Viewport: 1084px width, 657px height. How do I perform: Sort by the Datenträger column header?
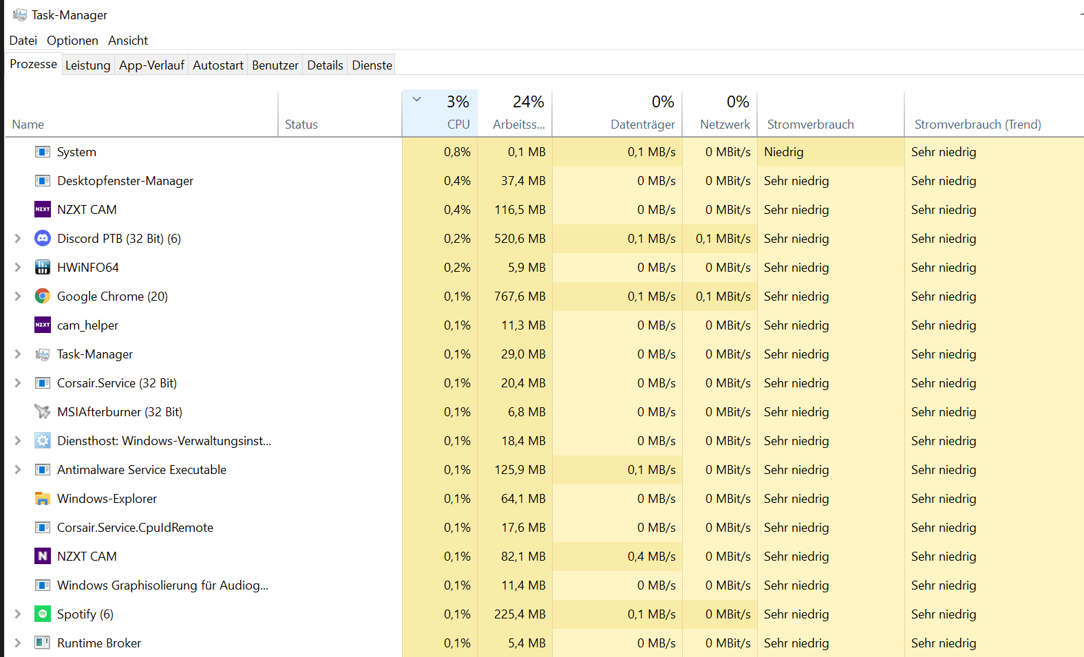point(617,114)
